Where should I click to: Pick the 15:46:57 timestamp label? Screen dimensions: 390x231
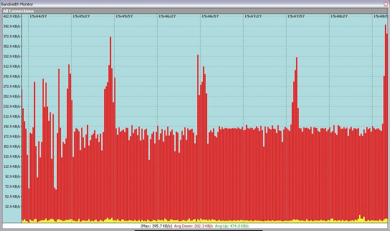210,17
